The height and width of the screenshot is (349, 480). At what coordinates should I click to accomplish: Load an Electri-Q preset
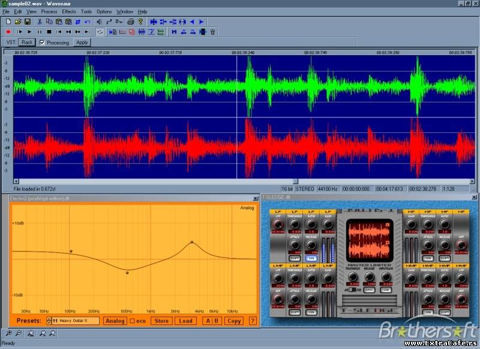[x=185, y=321]
